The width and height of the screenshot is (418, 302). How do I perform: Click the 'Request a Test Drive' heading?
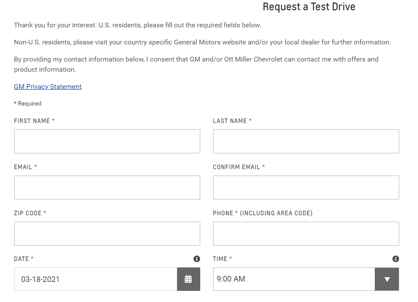pyautogui.click(x=309, y=7)
